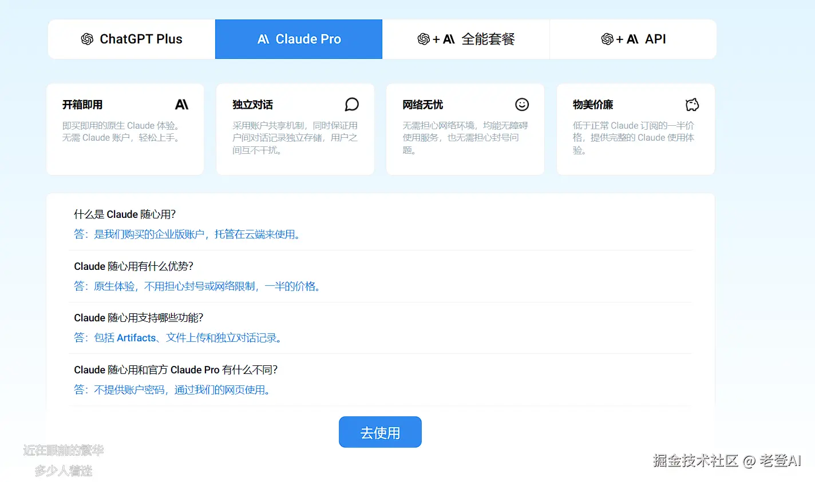The image size is (815, 482).
Task: Click the question Claude 随心用有什么优势?
Action: 133,266
